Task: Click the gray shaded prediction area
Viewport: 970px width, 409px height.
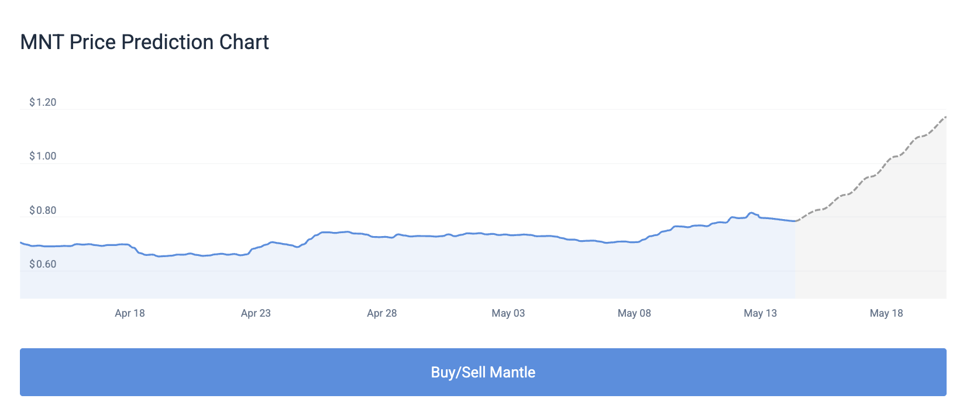Action: point(878,263)
